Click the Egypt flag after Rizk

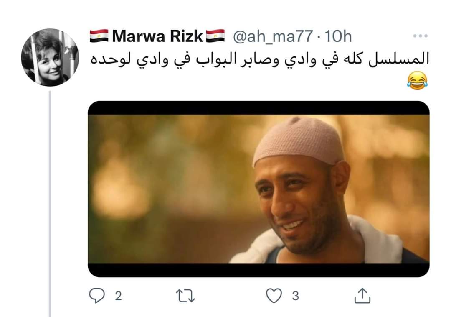pyautogui.click(x=215, y=36)
